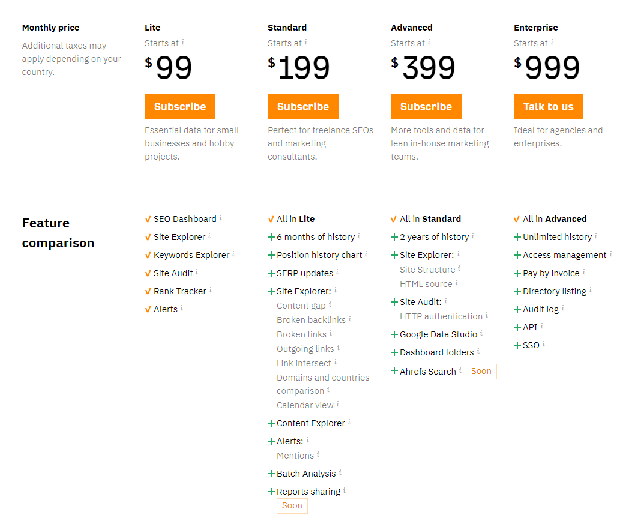Screen dimensions: 617x518
Task: Click the Lite plan Subscribe button
Action: point(180,106)
